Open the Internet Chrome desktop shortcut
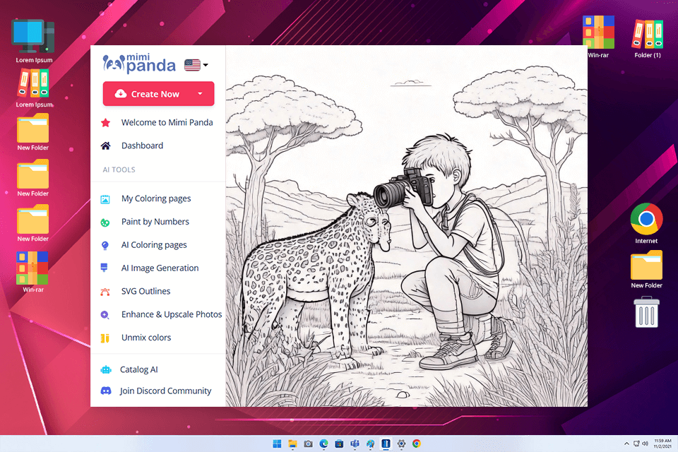678x452 pixels. tap(646, 224)
